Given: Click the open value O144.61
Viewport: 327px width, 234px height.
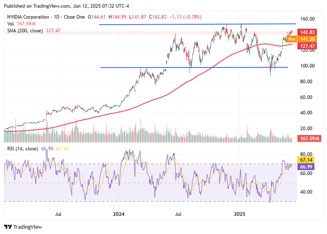Looking at the screenshot, I should tap(96, 17).
